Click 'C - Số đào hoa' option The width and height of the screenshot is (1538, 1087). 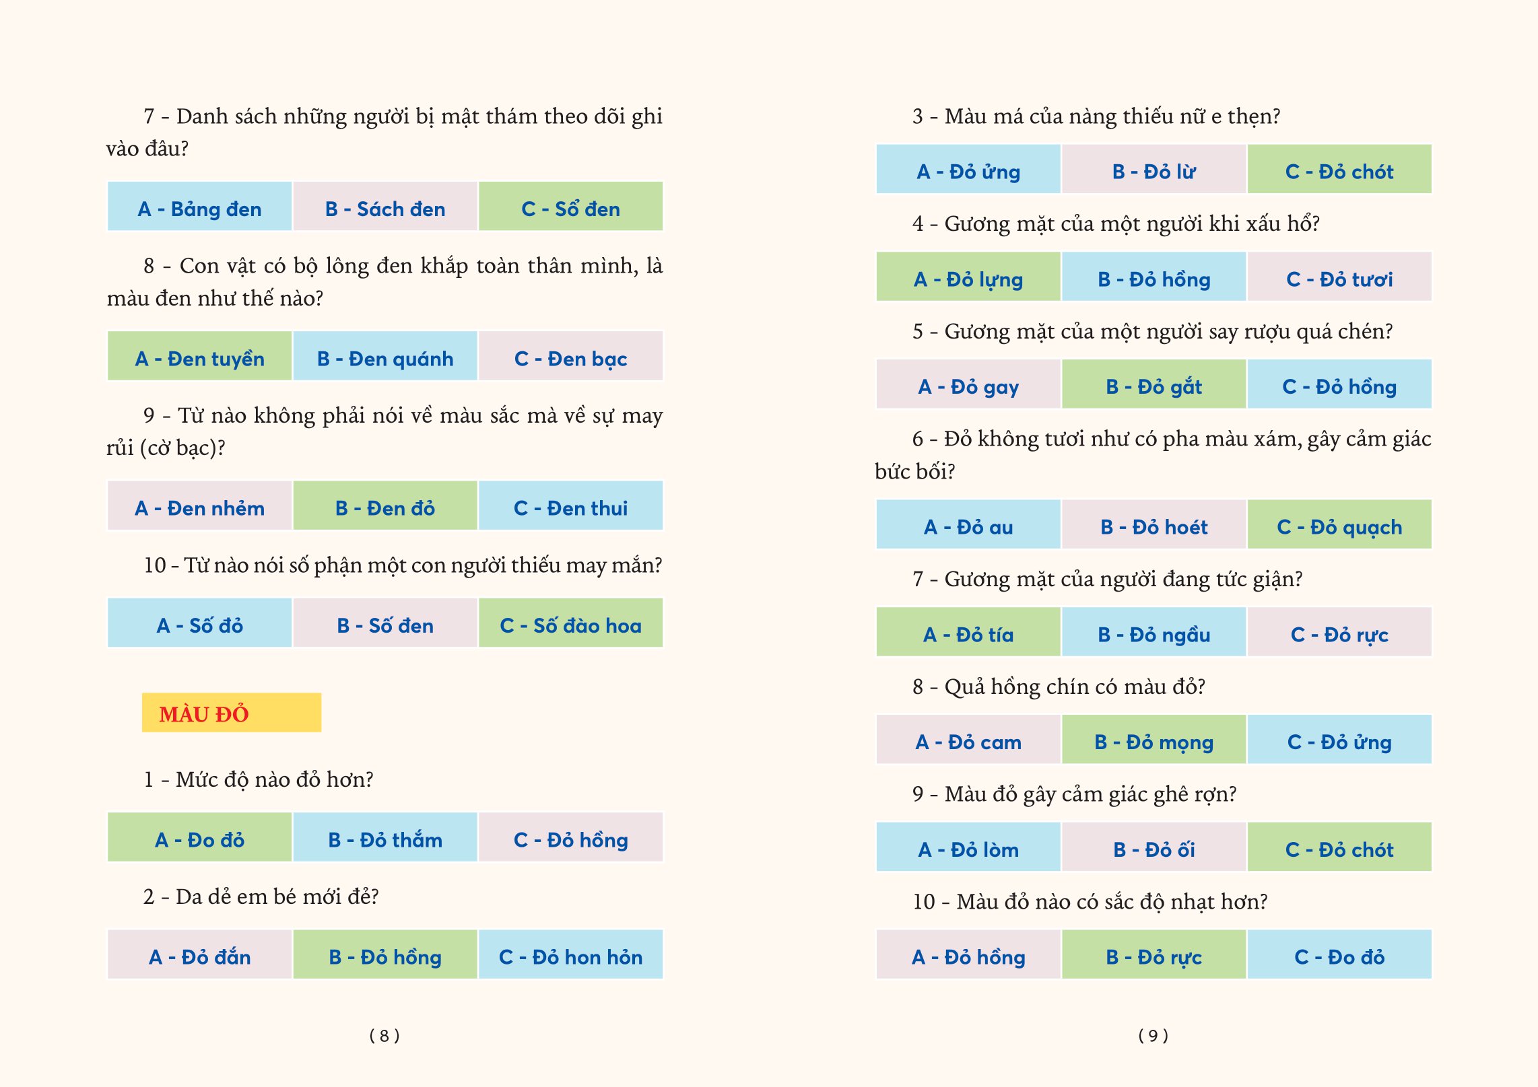tap(570, 624)
